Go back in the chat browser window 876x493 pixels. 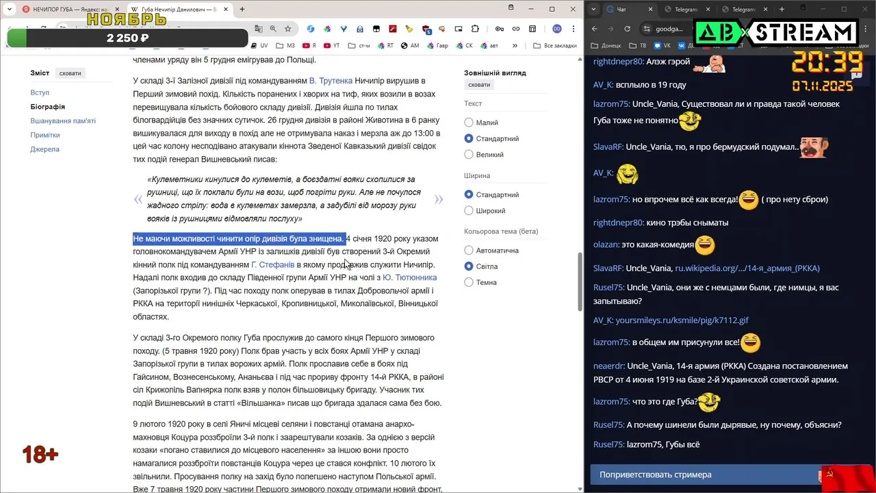point(594,29)
